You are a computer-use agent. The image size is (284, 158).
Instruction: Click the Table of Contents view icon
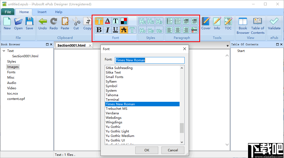coord(258,23)
